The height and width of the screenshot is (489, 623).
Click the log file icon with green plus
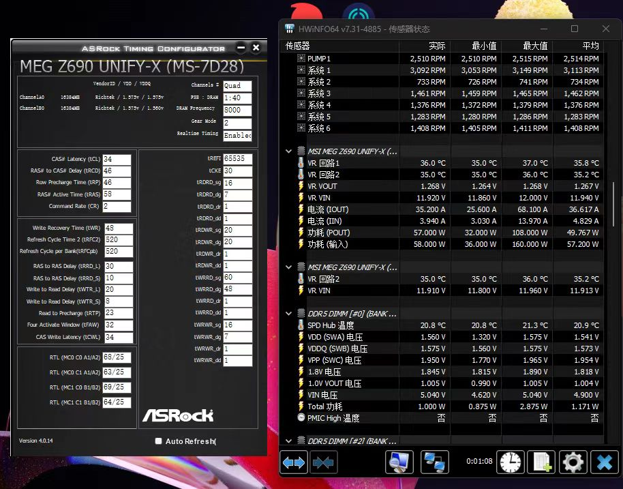click(541, 462)
